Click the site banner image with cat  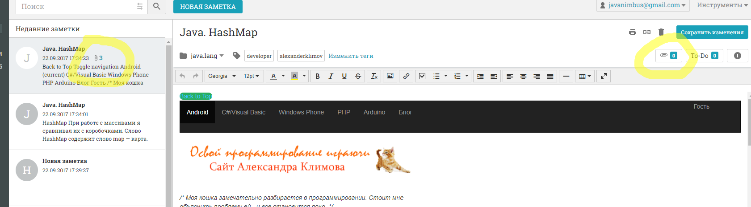click(x=300, y=160)
